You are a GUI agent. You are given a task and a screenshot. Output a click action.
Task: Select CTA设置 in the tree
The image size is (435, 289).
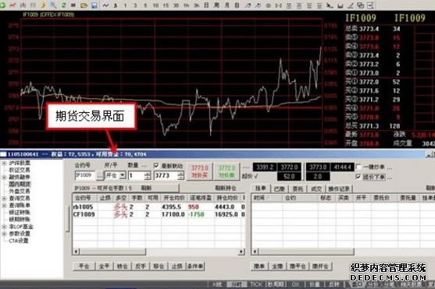click(19, 241)
